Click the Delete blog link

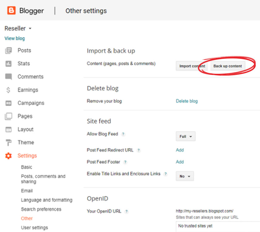(x=187, y=101)
